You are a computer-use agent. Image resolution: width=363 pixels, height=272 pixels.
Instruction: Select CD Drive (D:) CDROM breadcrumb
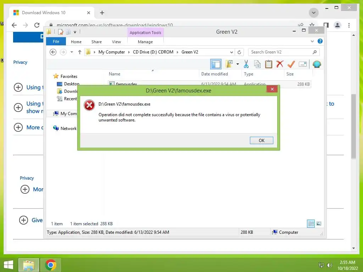[x=153, y=52]
